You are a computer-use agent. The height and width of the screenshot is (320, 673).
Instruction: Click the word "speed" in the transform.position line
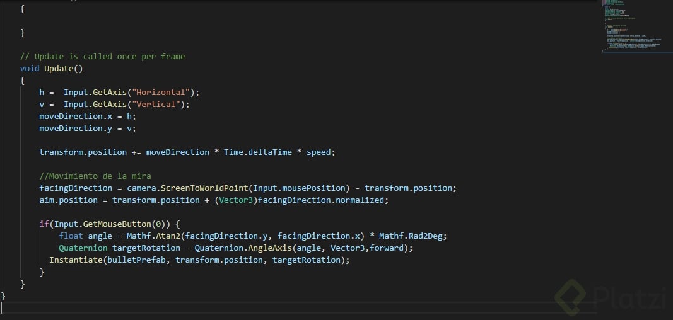319,152
